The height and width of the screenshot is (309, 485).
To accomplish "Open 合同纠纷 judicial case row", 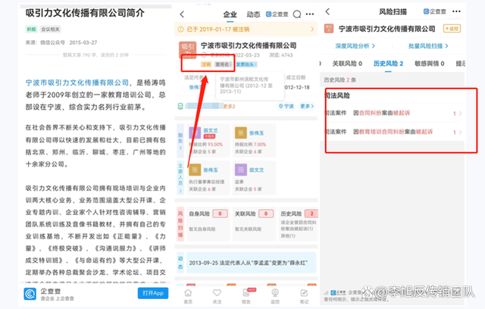I will (x=393, y=113).
